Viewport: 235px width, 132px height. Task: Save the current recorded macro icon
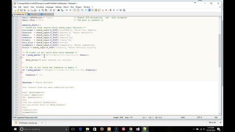point(124,10)
